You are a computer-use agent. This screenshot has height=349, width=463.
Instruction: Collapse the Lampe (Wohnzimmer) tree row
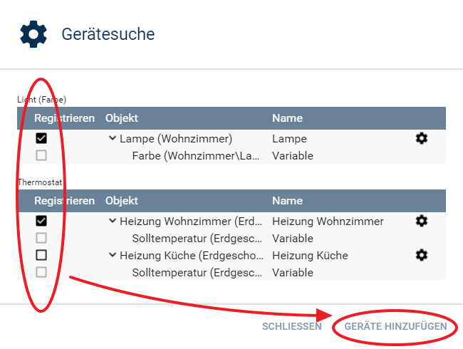coord(113,138)
